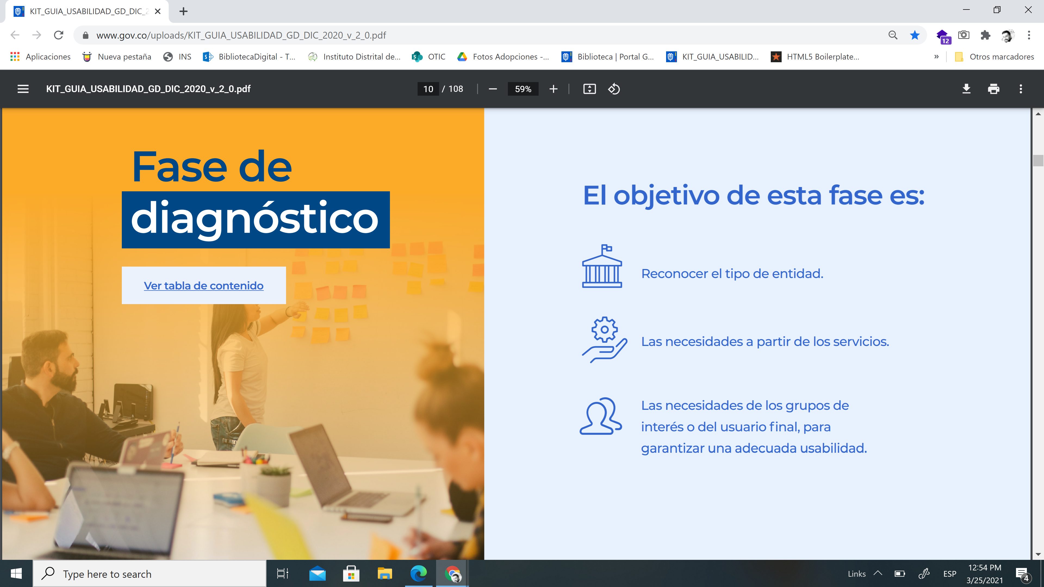Viewport: 1044px width, 587px height.
Task: Open the purple extension with badge 12
Action: click(943, 36)
